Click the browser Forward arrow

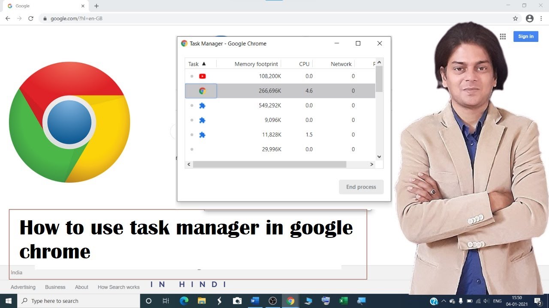click(x=19, y=18)
